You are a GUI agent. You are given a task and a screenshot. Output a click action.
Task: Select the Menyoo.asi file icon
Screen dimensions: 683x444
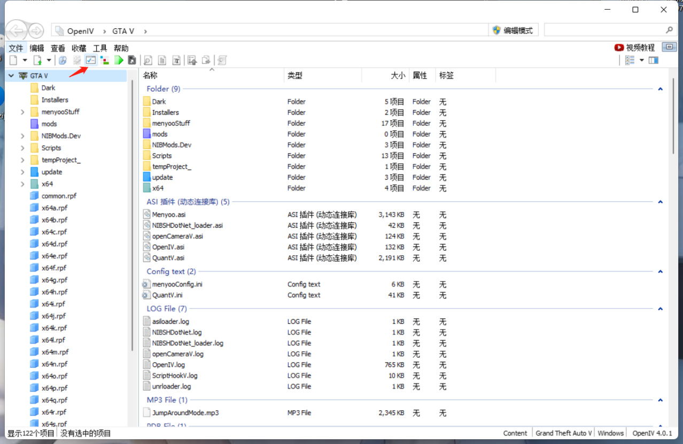tap(148, 215)
